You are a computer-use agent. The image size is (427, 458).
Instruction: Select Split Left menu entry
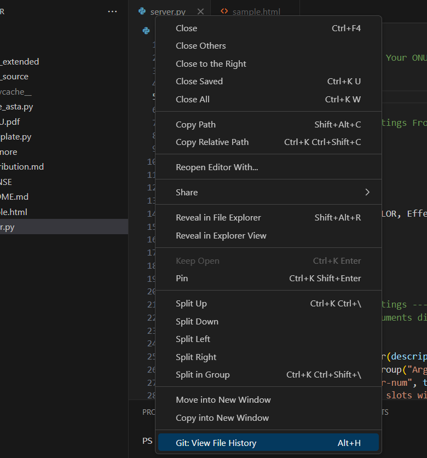click(x=268, y=339)
